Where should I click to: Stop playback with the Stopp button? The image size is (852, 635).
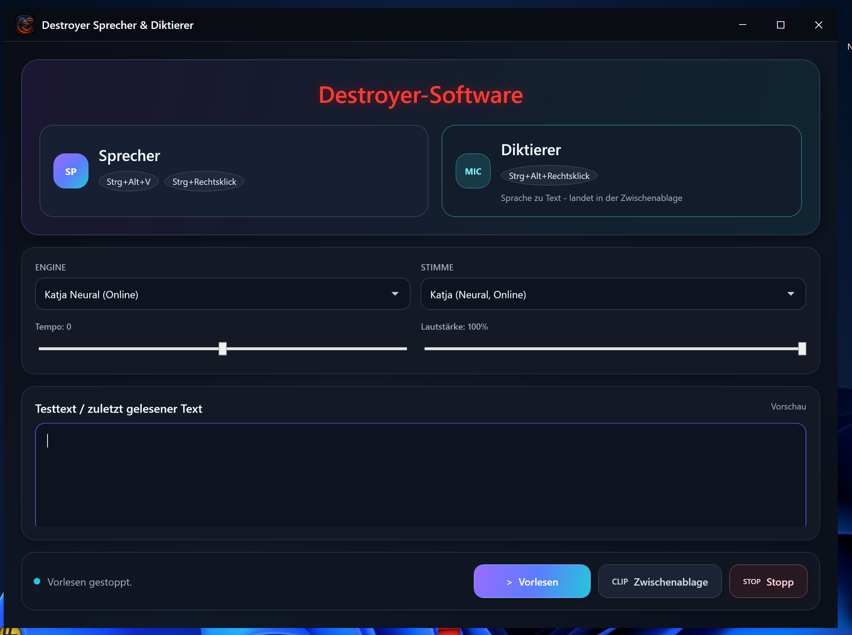pos(768,581)
